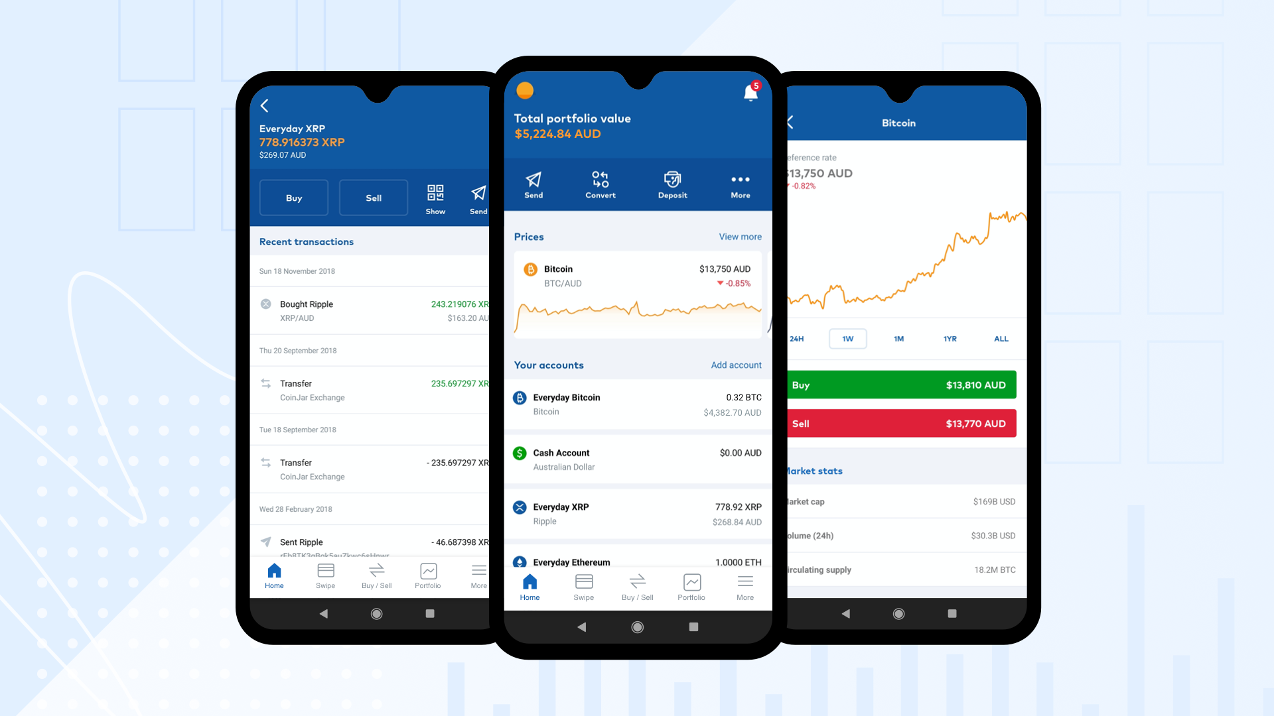This screenshot has height=716, width=1274.
Task: Tap the QR code Show icon on XRP screen
Action: 434,192
